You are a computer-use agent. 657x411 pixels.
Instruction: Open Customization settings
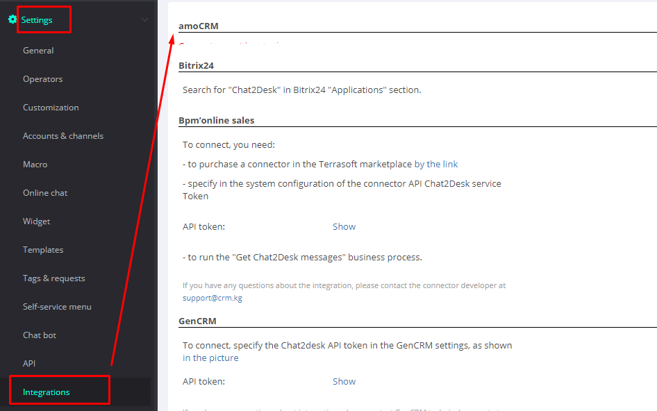(51, 108)
